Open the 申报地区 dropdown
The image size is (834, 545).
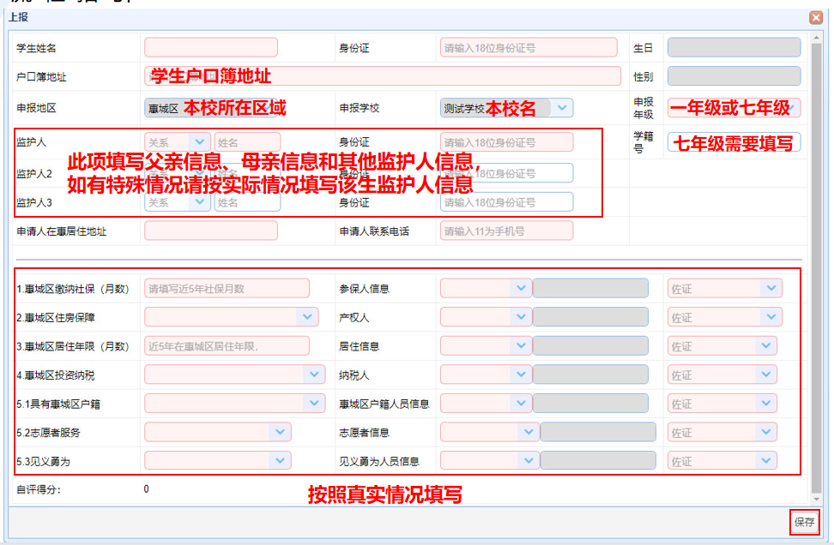coord(163,108)
